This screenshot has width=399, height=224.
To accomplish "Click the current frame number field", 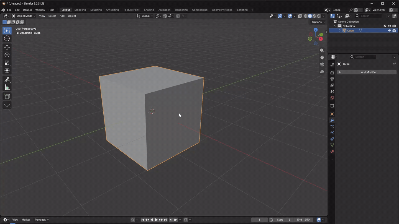I will [x=259, y=220].
